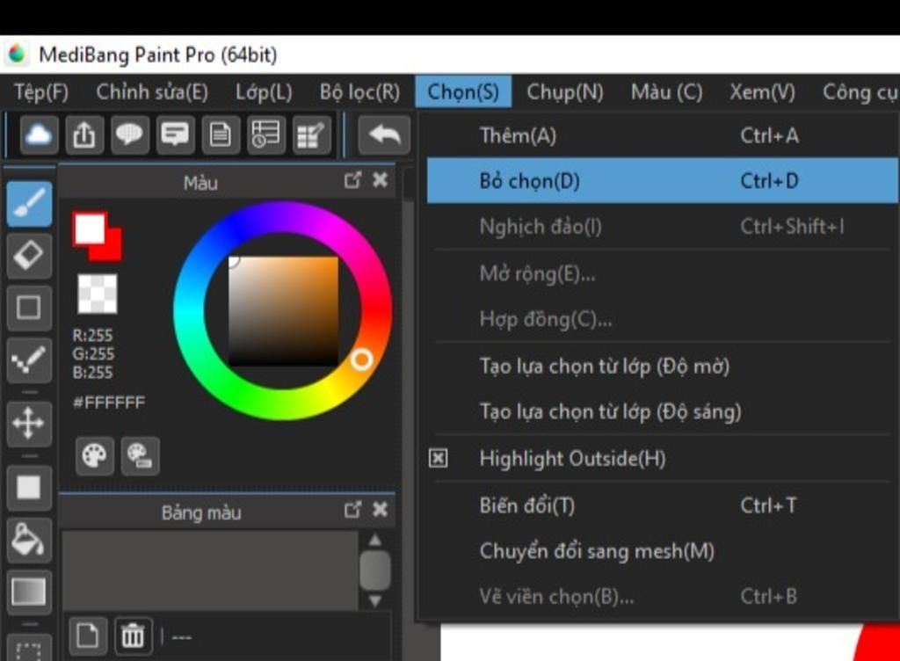This screenshot has width=900, height=661.
Task: Select the dashed Selection tool
Action: pyautogui.click(x=29, y=649)
